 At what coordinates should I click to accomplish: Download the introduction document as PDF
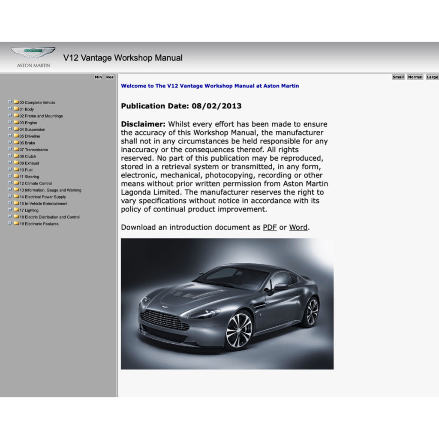pyautogui.click(x=270, y=227)
